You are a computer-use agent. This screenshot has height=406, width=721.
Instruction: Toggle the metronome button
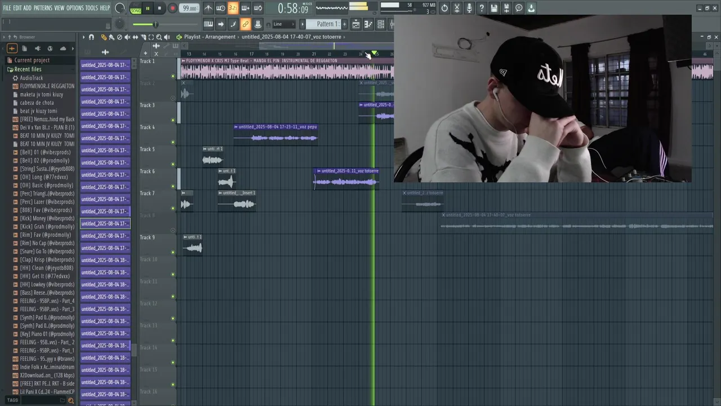(208, 8)
